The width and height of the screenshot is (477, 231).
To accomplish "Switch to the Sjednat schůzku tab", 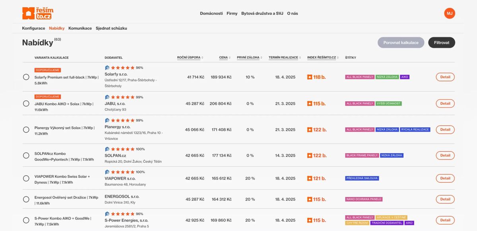I will point(111,29).
